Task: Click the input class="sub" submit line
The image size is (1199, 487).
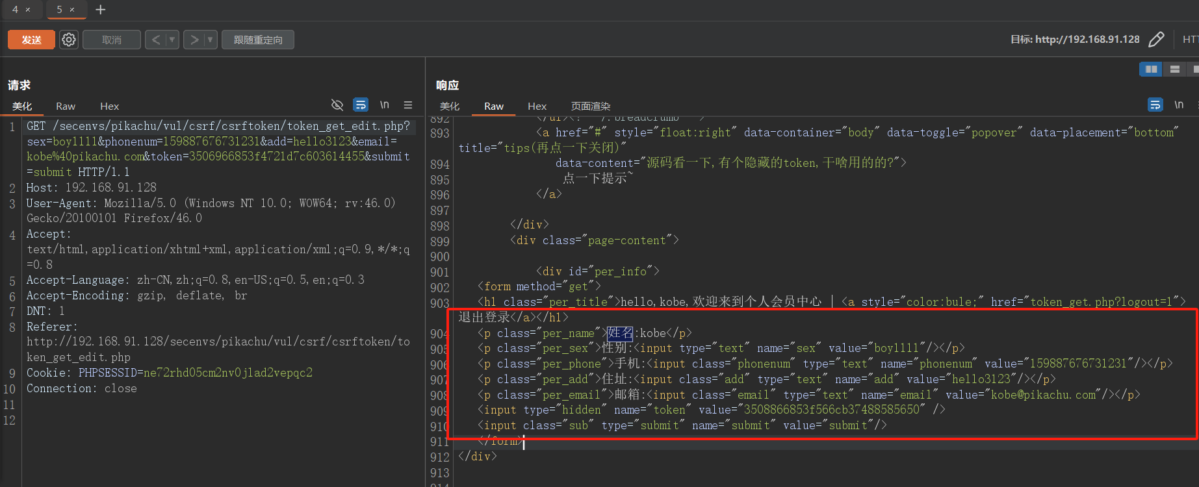Action: point(682,425)
